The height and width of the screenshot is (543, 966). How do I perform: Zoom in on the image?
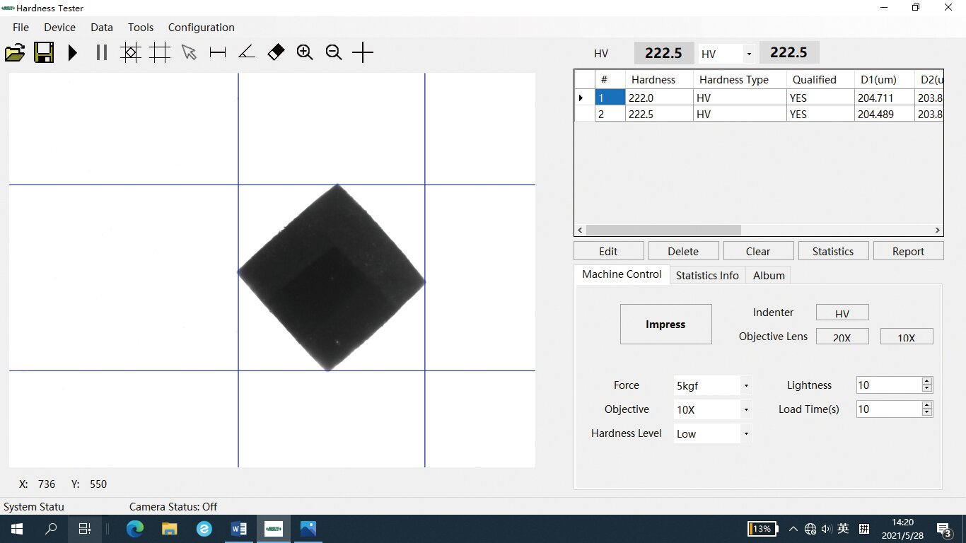[x=305, y=52]
